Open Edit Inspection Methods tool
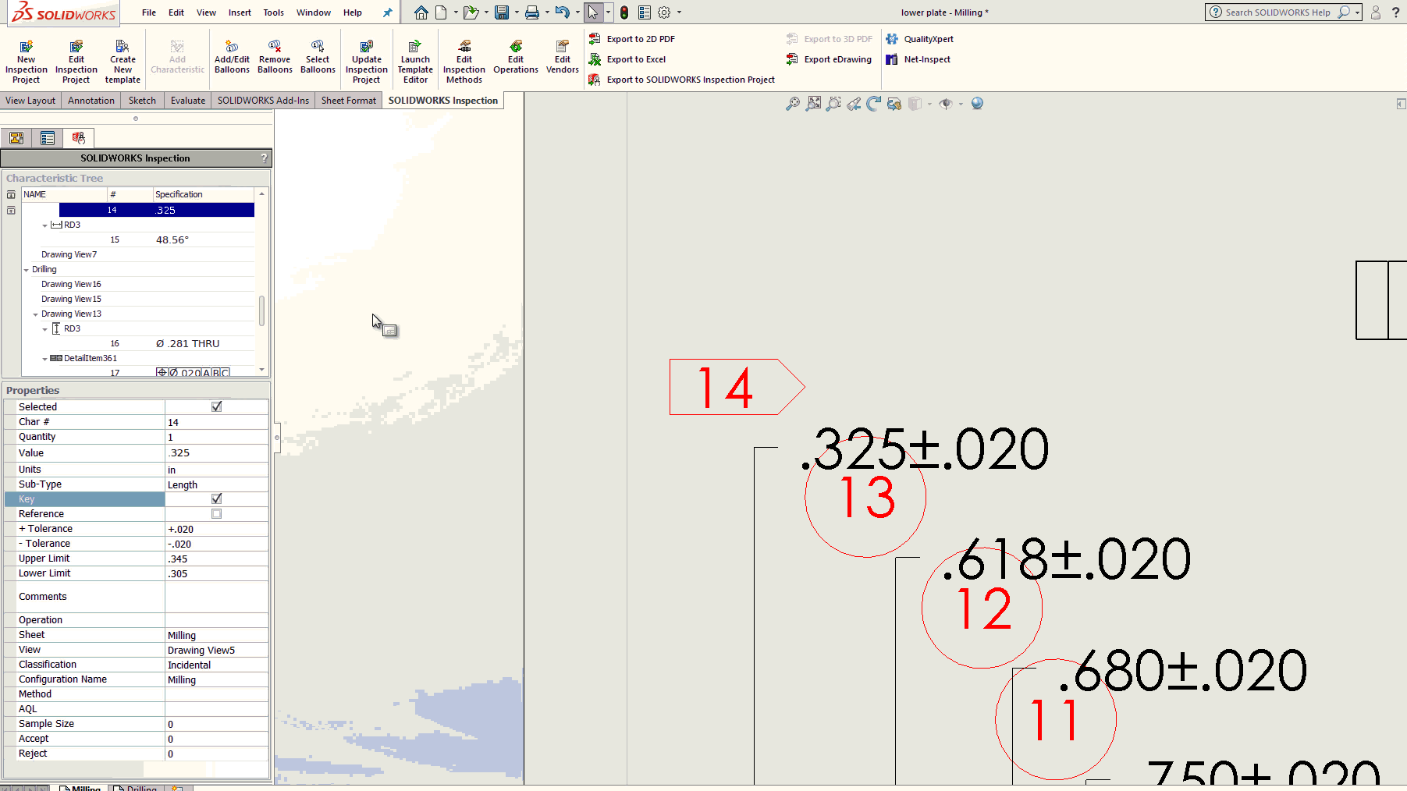1407x791 pixels. (464, 47)
